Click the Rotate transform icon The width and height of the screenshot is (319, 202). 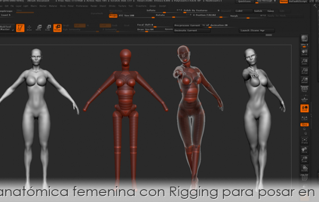click(57, 28)
